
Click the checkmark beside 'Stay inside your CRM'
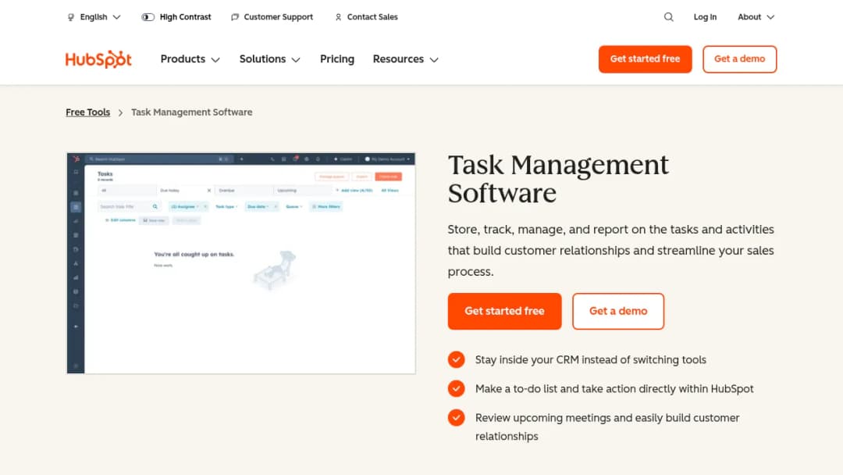point(457,359)
